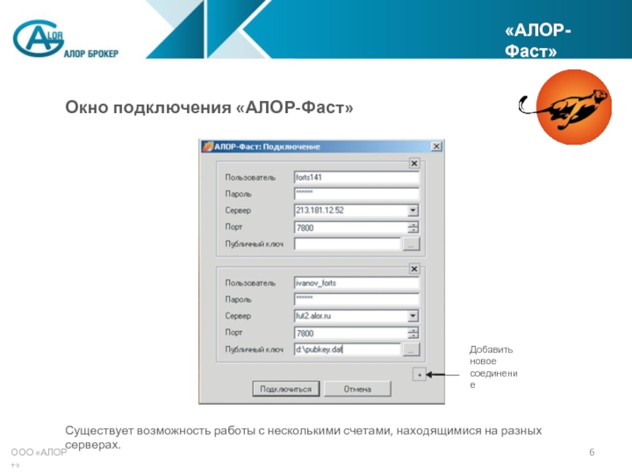The height and width of the screenshot is (474, 632).
Task: Click the Публичный ключ label in second connection
Action: (x=254, y=350)
